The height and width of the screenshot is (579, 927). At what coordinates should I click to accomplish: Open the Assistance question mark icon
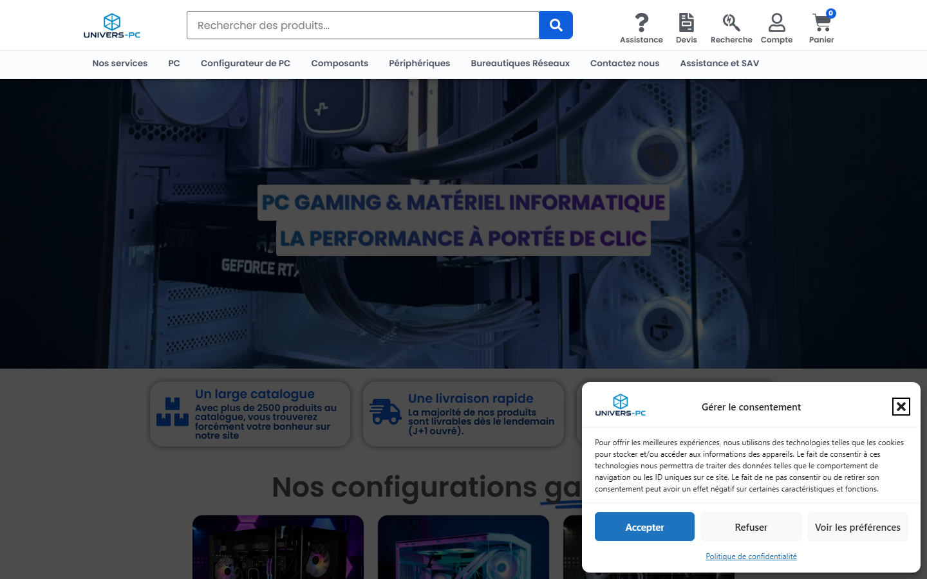tap(641, 23)
